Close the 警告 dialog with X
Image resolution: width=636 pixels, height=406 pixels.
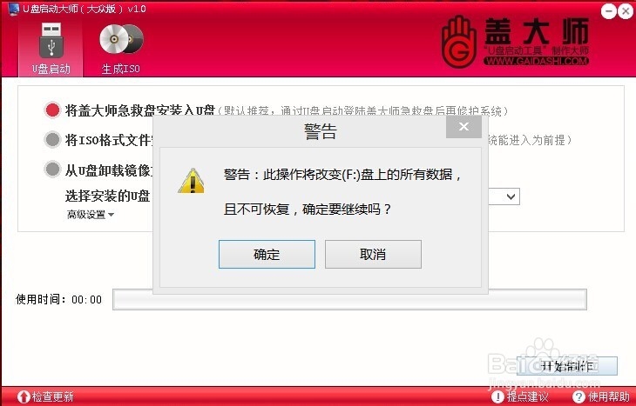(x=463, y=127)
